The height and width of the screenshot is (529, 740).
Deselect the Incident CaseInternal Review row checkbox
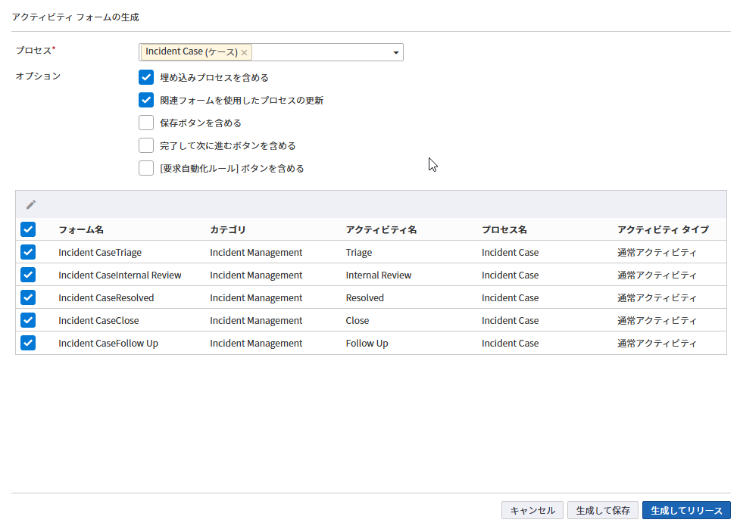pyautogui.click(x=28, y=275)
